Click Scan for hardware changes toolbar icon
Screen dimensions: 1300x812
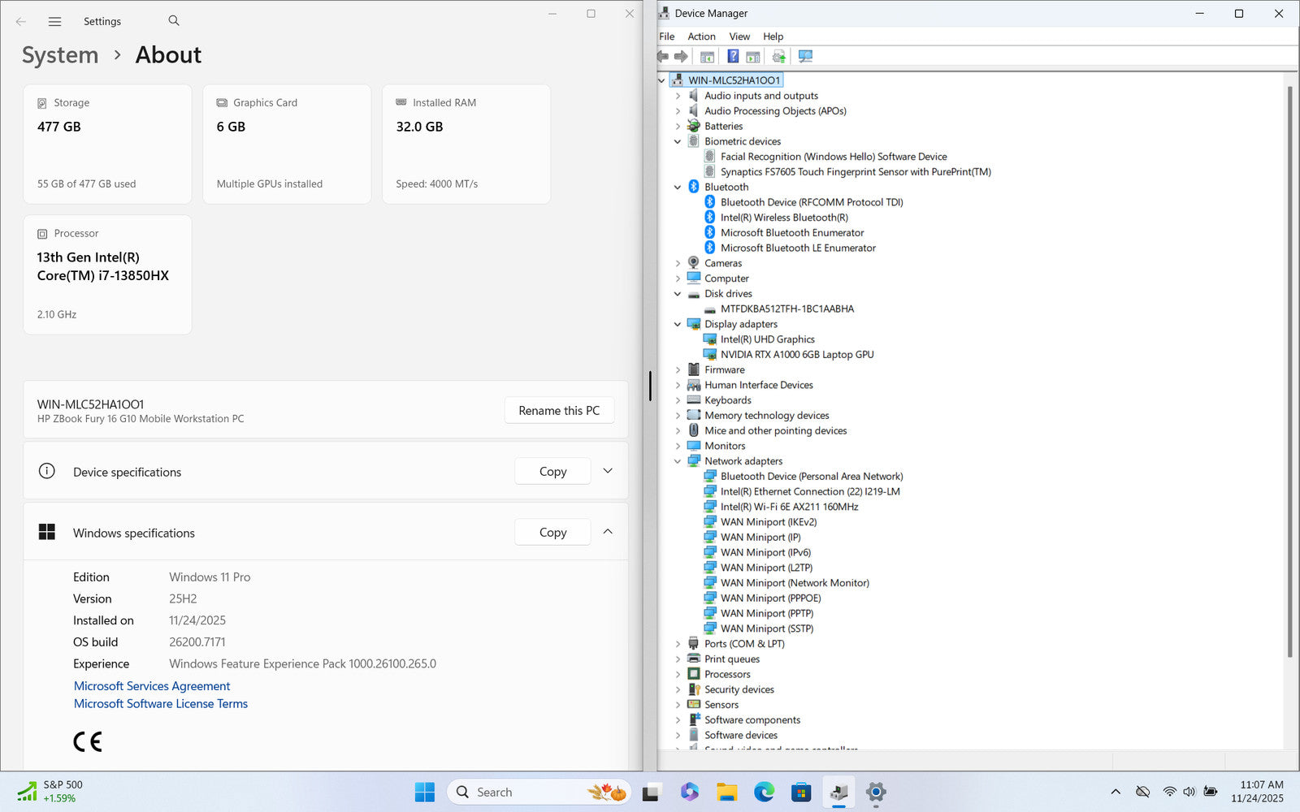click(x=805, y=56)
